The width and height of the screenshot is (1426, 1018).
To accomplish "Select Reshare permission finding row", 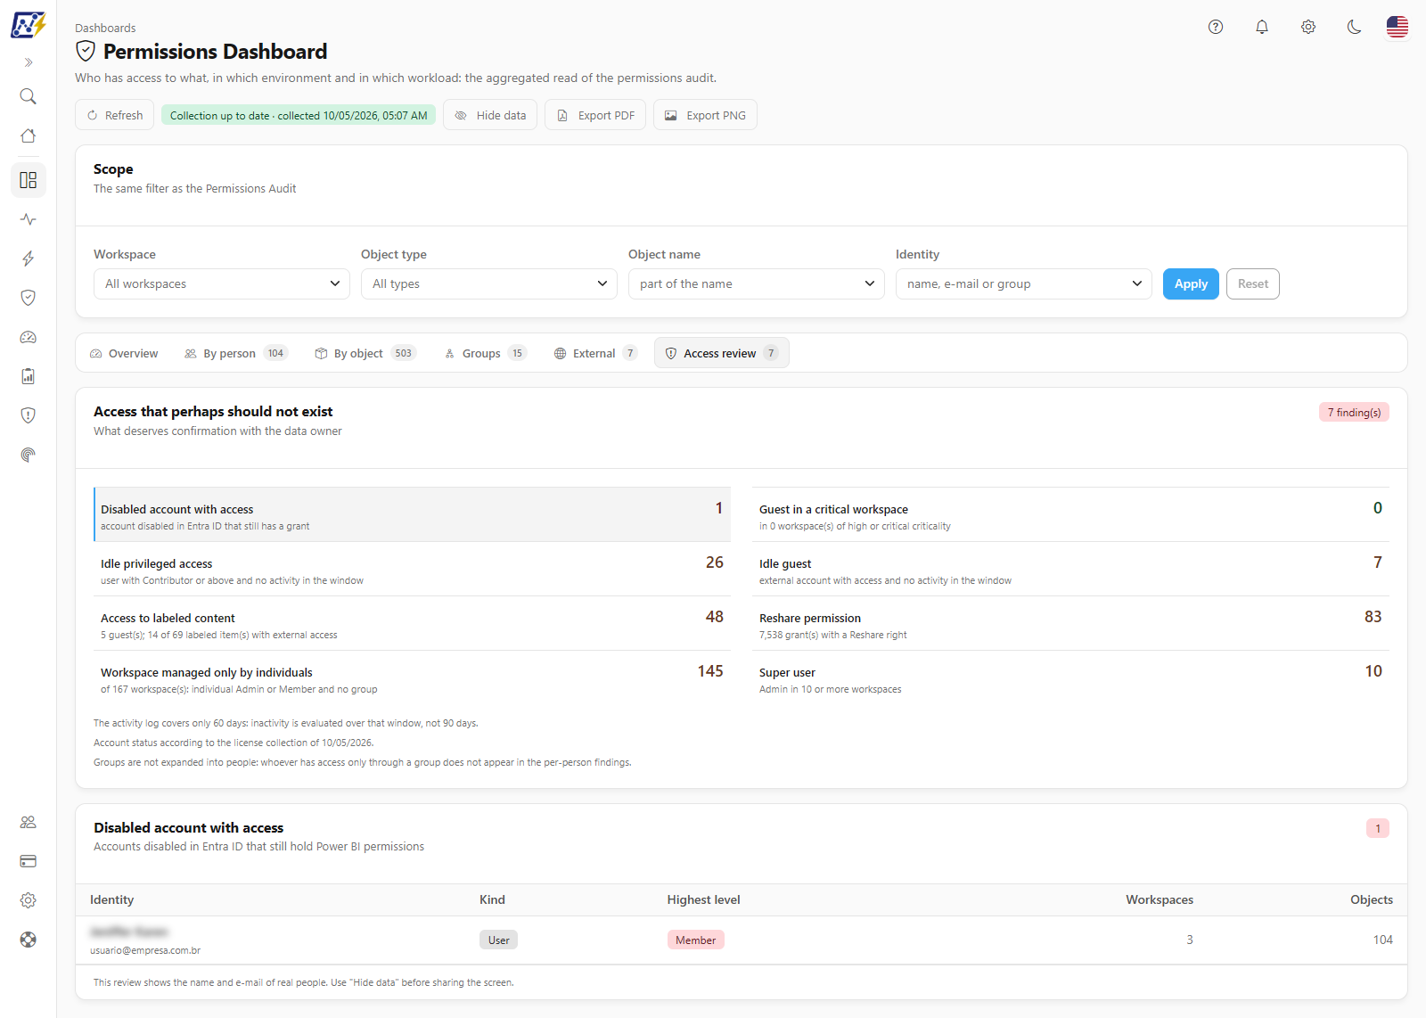I will click(x=1070, y=624).
